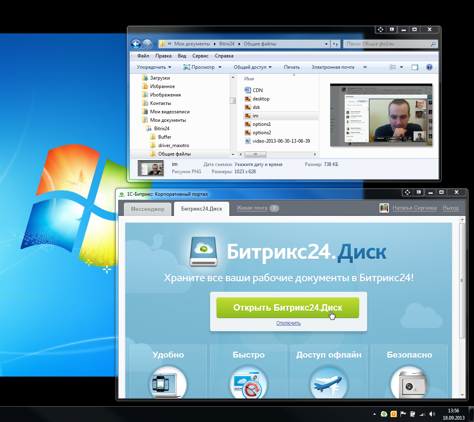The width and height of the screenshot is (474, 422).
Task: Toggle the preview pane icon in Explorer toolbar
Action: coord(415,67)
